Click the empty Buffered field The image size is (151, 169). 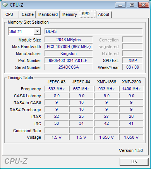click(132, 53)
